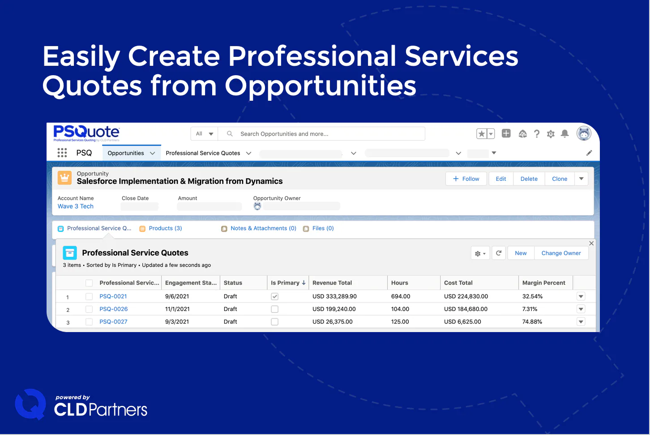Edit navigation with the pencil icon
Screen dimensions: 650x435
pyautogui.click(x=589, y=153)
